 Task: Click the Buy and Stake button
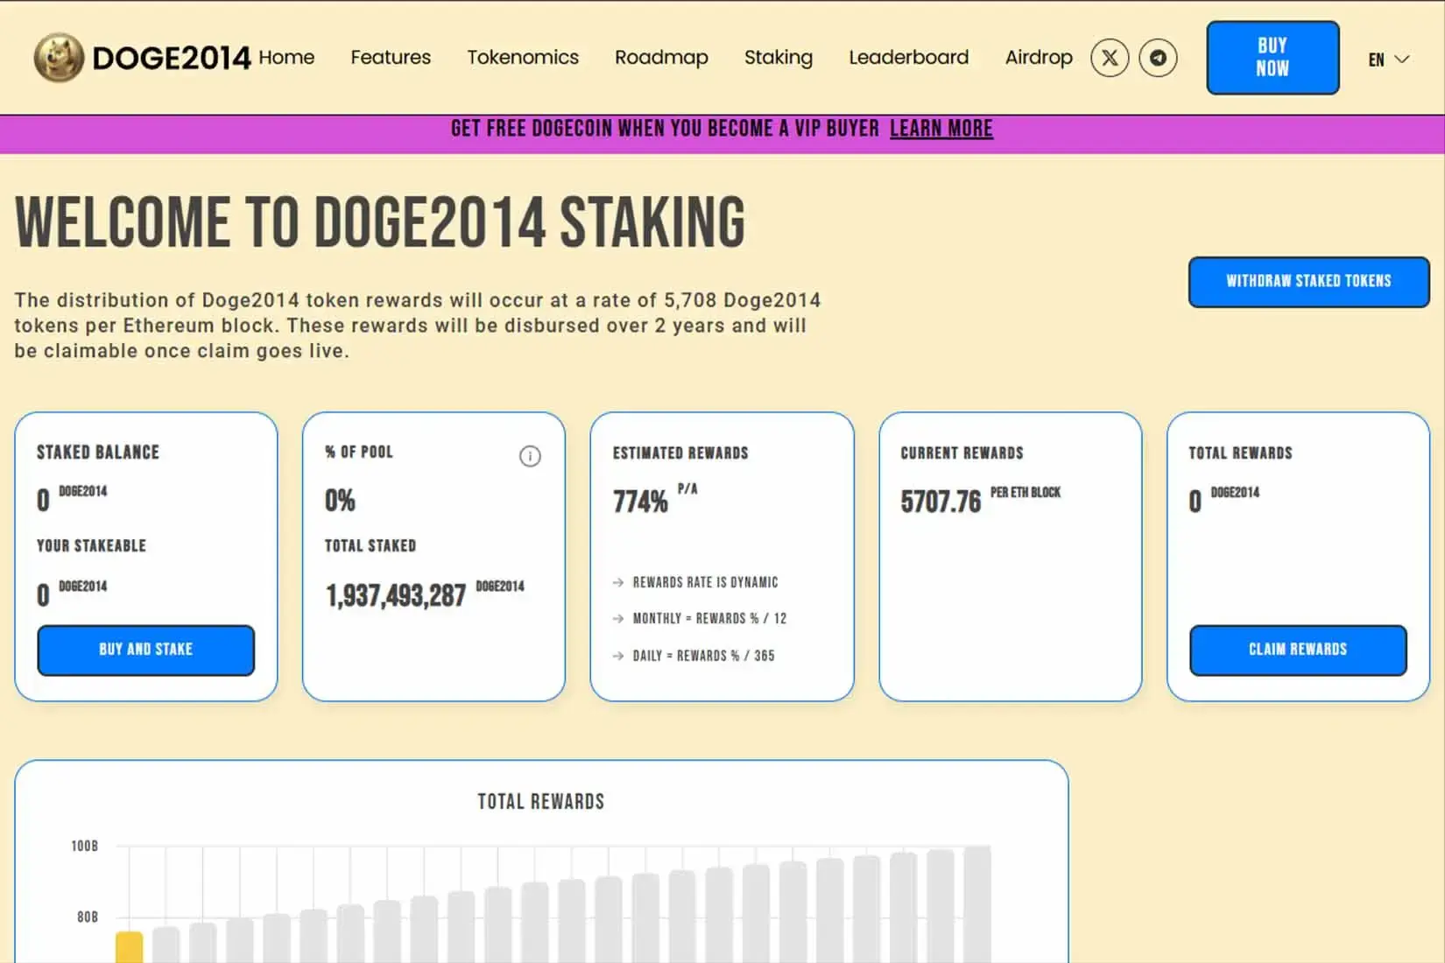(146, 650)
